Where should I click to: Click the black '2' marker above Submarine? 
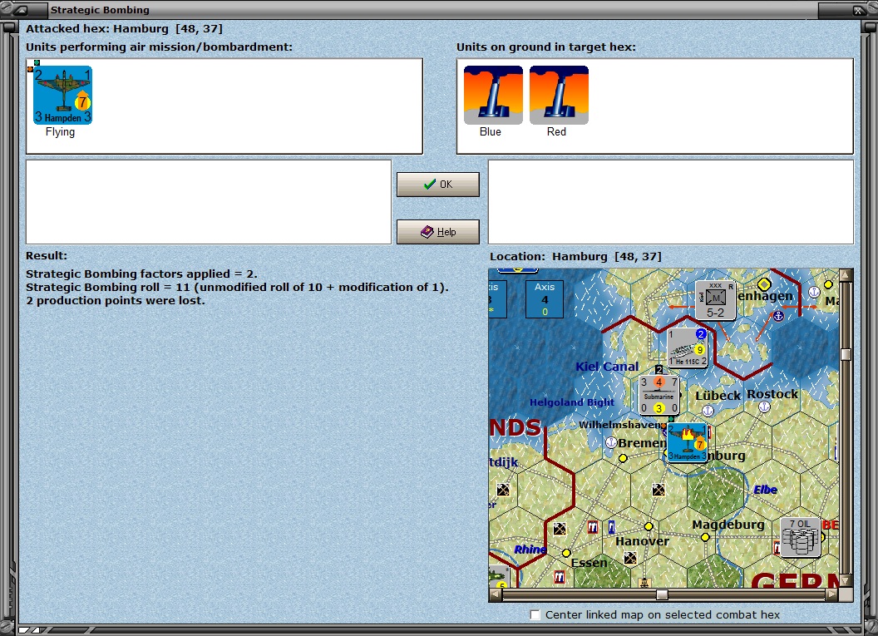point(659,369)
